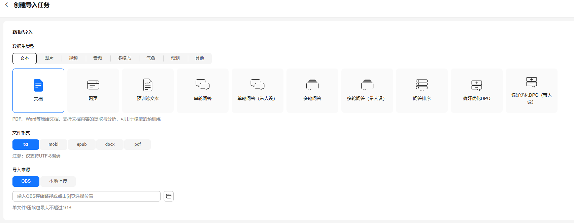Choose 本地上传 as import source
The height and width of the screenshot is (223, 574).
point(58,181)
